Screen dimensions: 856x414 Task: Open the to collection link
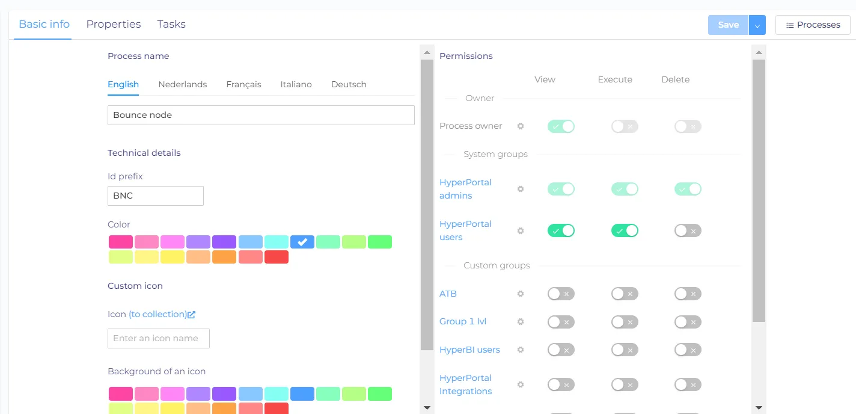tap(158, 314)
